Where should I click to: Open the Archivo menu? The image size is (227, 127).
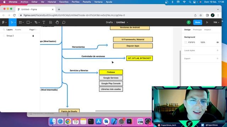coord(24,2)
